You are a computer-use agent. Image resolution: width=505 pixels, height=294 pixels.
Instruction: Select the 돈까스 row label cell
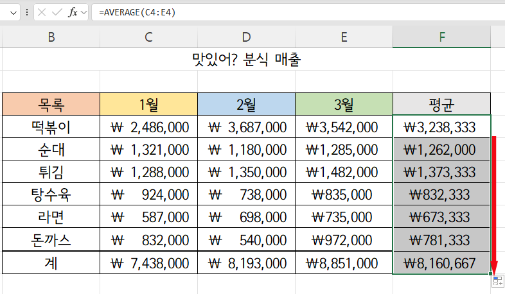(51, 239)
